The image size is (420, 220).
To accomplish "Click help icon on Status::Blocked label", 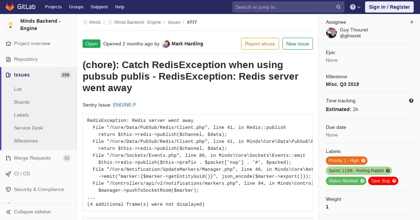I will tap(362, 181).
